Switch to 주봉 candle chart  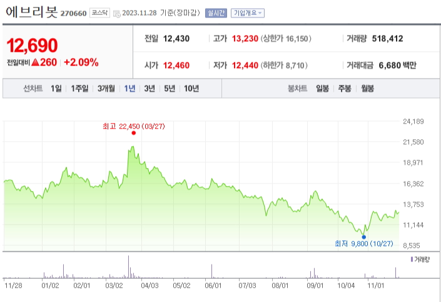click(x=345, y=89)
